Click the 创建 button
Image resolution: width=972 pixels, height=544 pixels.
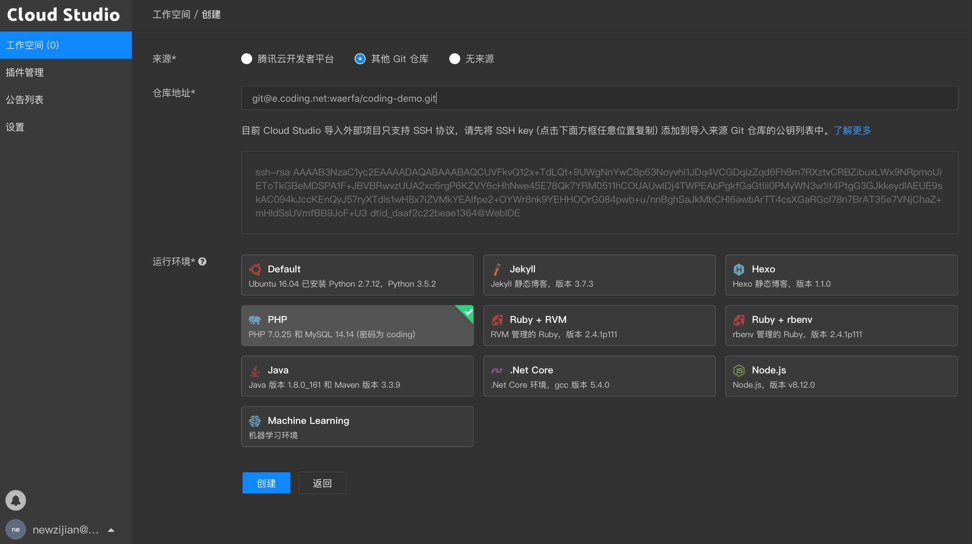click(x=266, y=483)
